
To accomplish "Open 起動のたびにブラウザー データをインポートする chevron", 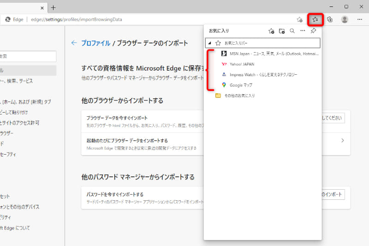I will pos(342,140).
